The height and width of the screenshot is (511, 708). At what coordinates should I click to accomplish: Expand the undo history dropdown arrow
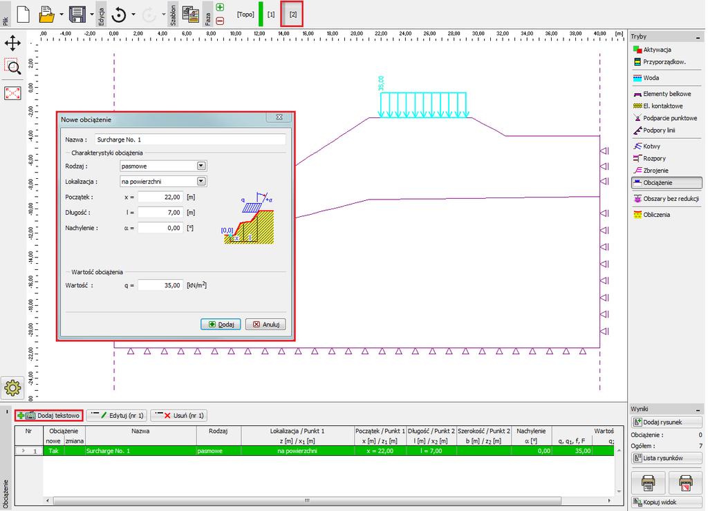pyautogui.click(x=133, y=15)
